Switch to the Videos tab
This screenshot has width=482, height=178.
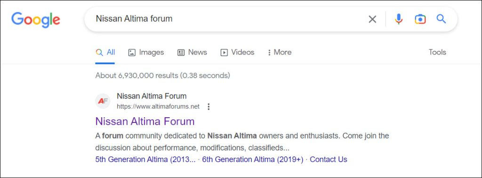click(x=237, y=52)
